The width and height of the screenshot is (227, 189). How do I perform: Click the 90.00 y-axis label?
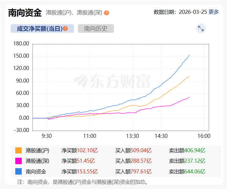point(23,81)
